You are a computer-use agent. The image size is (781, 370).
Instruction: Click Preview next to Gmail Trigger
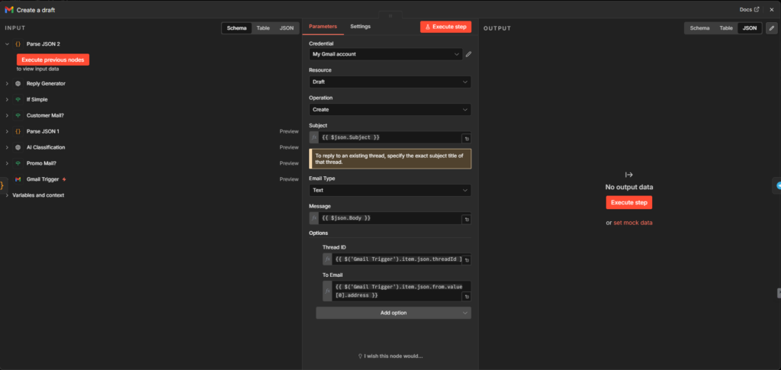click(289, 179)
